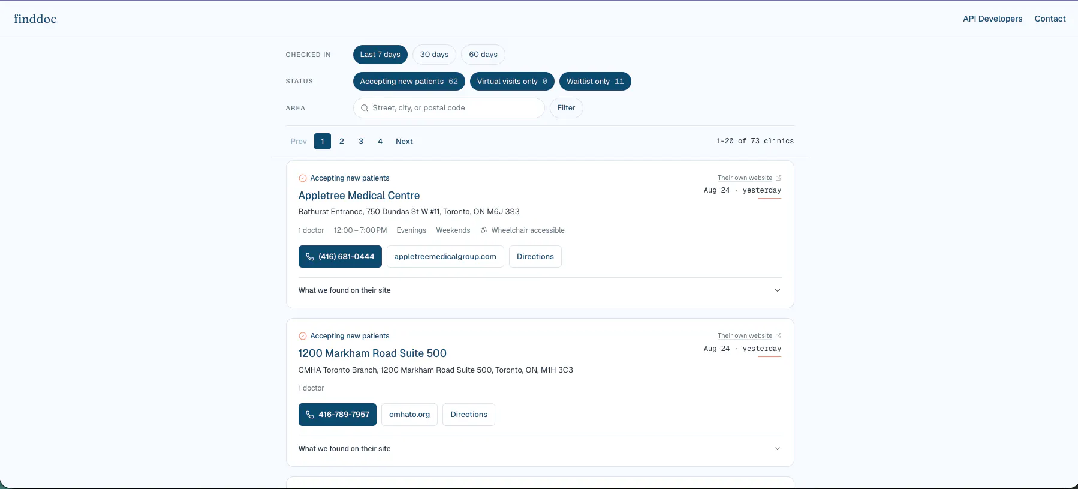The width and height of the screenshot is (1078, 489).
Task: Click the wheelchair accessible icon
Action: click(x=484, y=230)
